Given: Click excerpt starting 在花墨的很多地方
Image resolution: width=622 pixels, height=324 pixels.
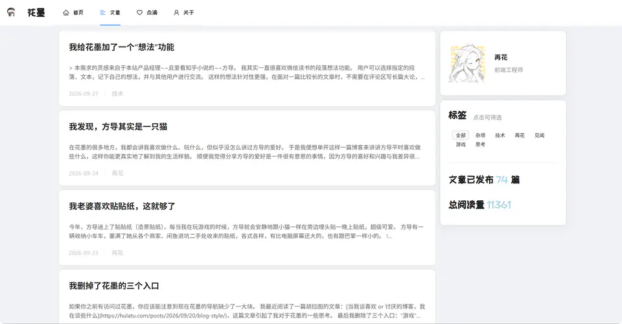Looking at the screenshot, I should 245,152.
